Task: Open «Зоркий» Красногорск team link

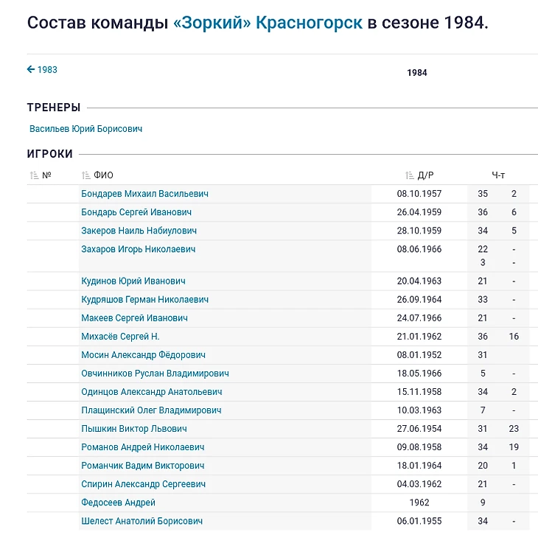Action: (x=268, y=23)
